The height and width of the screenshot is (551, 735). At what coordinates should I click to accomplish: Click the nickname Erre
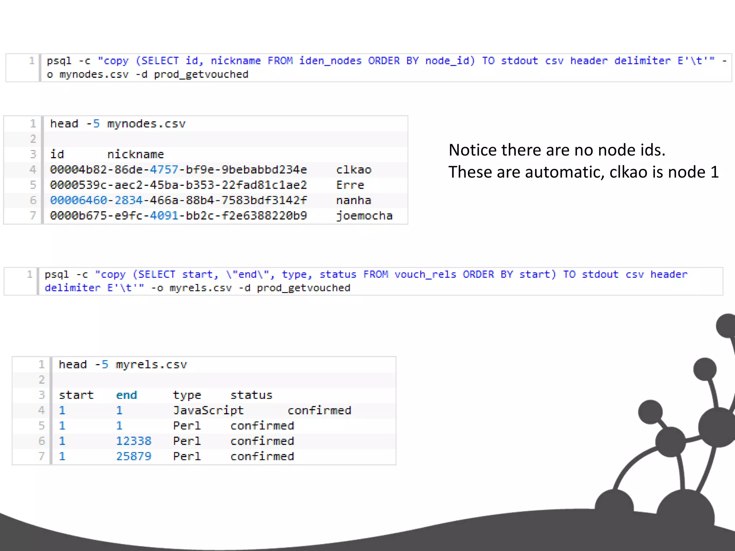[x=350, y=185]
